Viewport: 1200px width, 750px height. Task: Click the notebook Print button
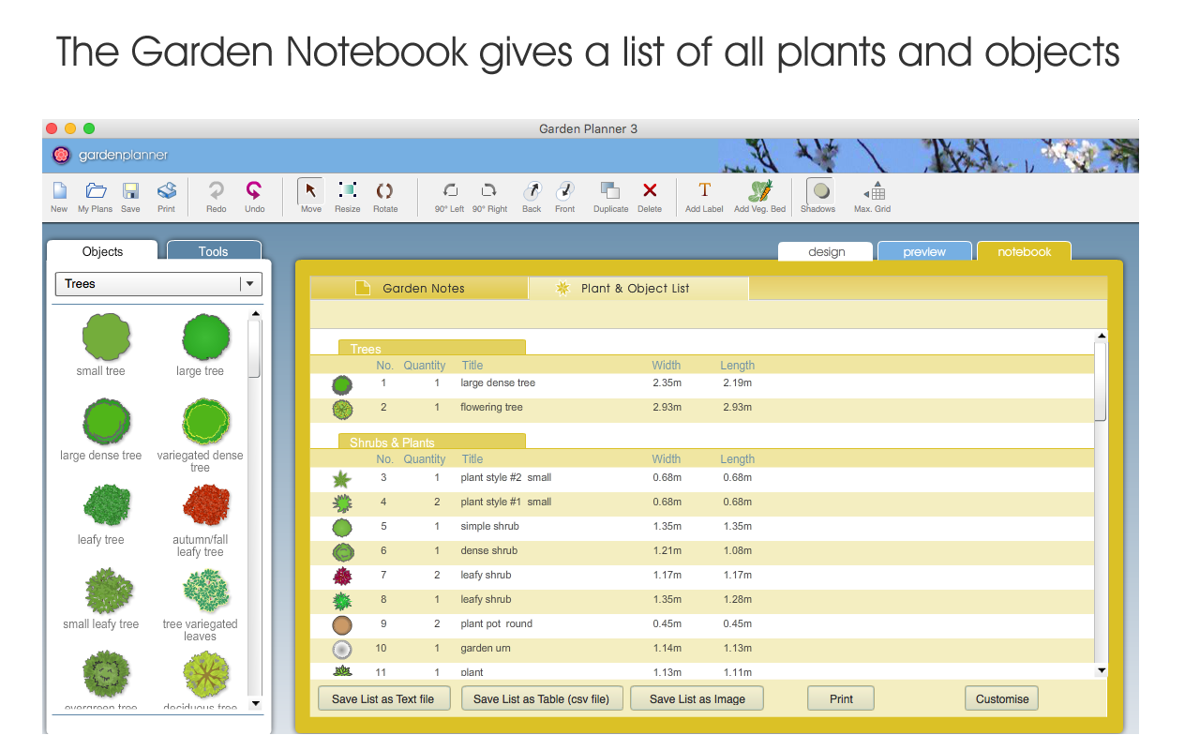click(841, 698)
